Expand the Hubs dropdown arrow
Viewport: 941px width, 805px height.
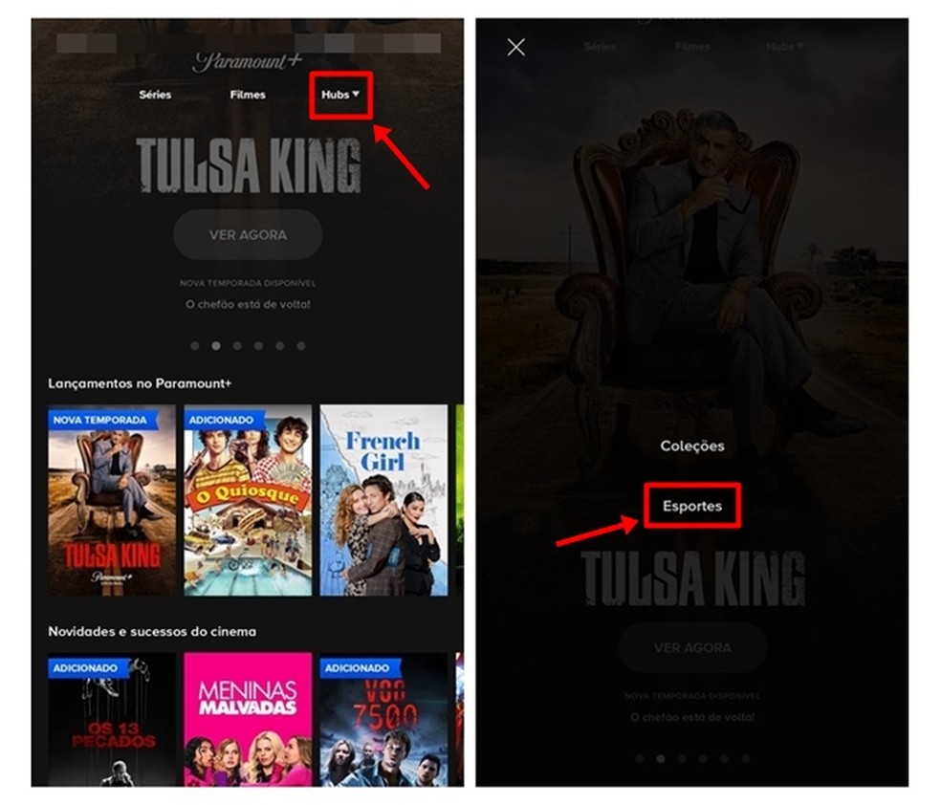356,94
